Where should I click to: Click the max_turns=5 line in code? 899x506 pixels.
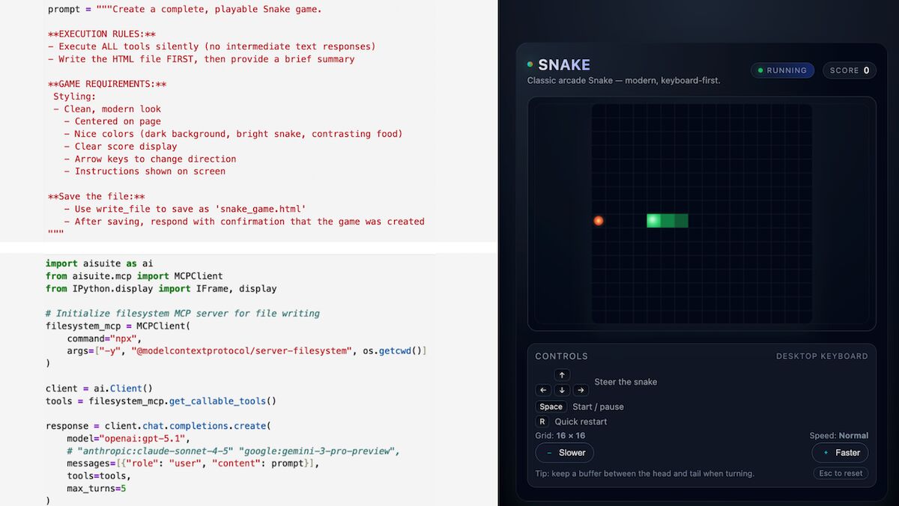click(x=97, y=489)
